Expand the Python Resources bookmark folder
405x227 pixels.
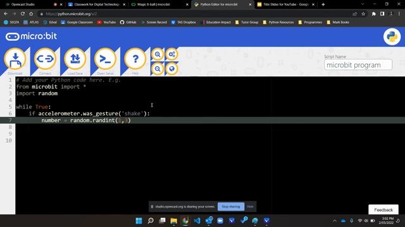pyautogui.click(x=278, y=23)
